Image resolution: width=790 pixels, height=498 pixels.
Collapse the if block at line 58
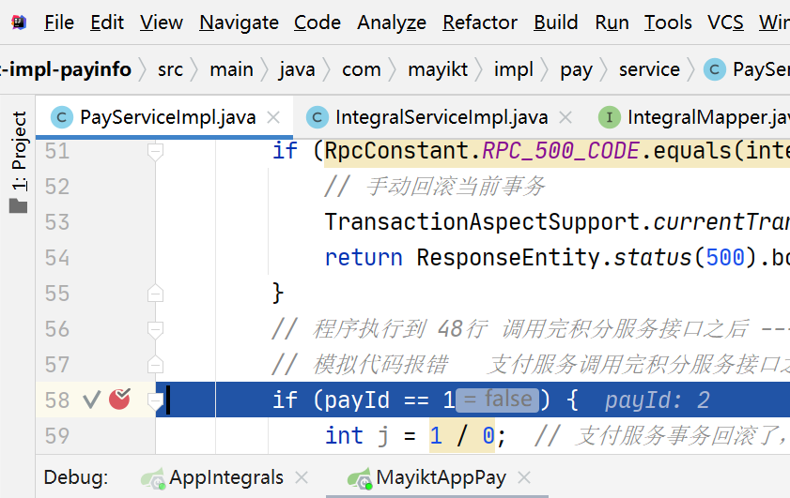tap(155, 400)
